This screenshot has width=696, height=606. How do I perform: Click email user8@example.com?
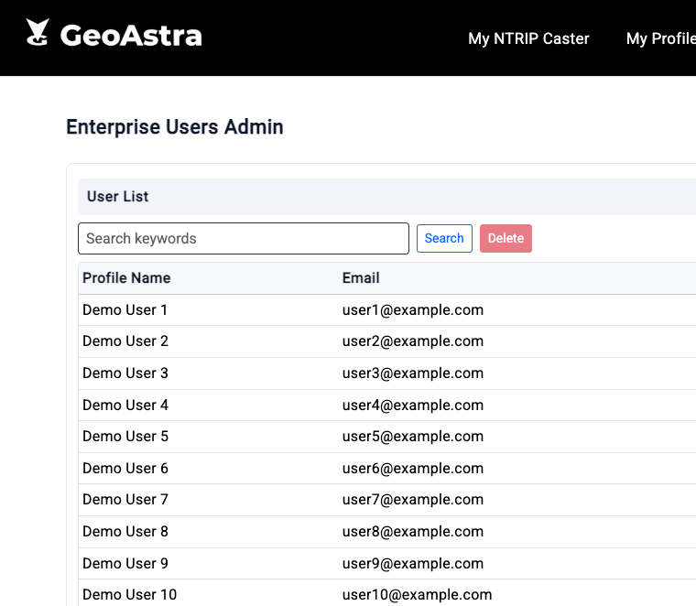coord(412,532)
